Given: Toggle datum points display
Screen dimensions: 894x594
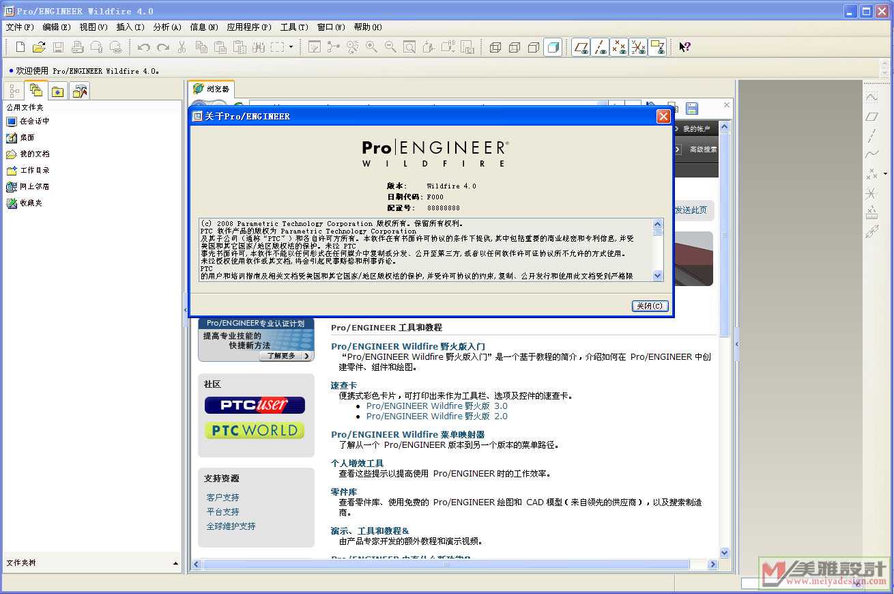Looking at the screenshot, I should [x=619, y=47].
